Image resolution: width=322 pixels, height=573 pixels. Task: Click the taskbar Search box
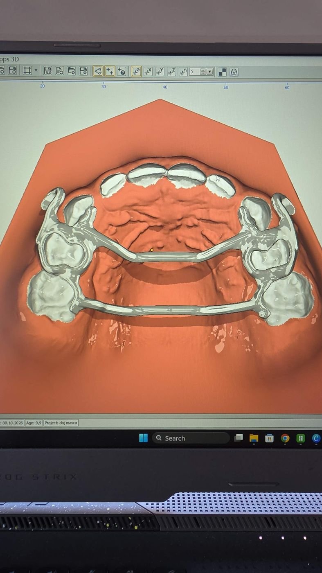coord(191,438)
